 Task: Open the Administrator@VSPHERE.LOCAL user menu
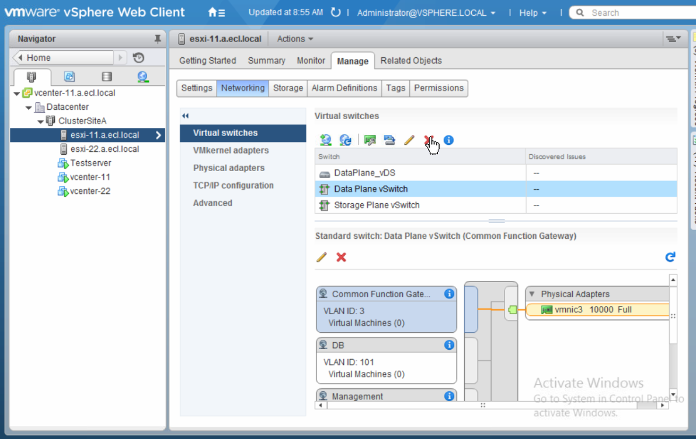[426, 13]
